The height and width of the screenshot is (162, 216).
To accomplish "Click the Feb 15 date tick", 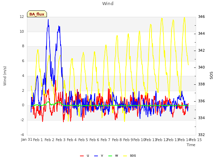I will click(196, 140).
